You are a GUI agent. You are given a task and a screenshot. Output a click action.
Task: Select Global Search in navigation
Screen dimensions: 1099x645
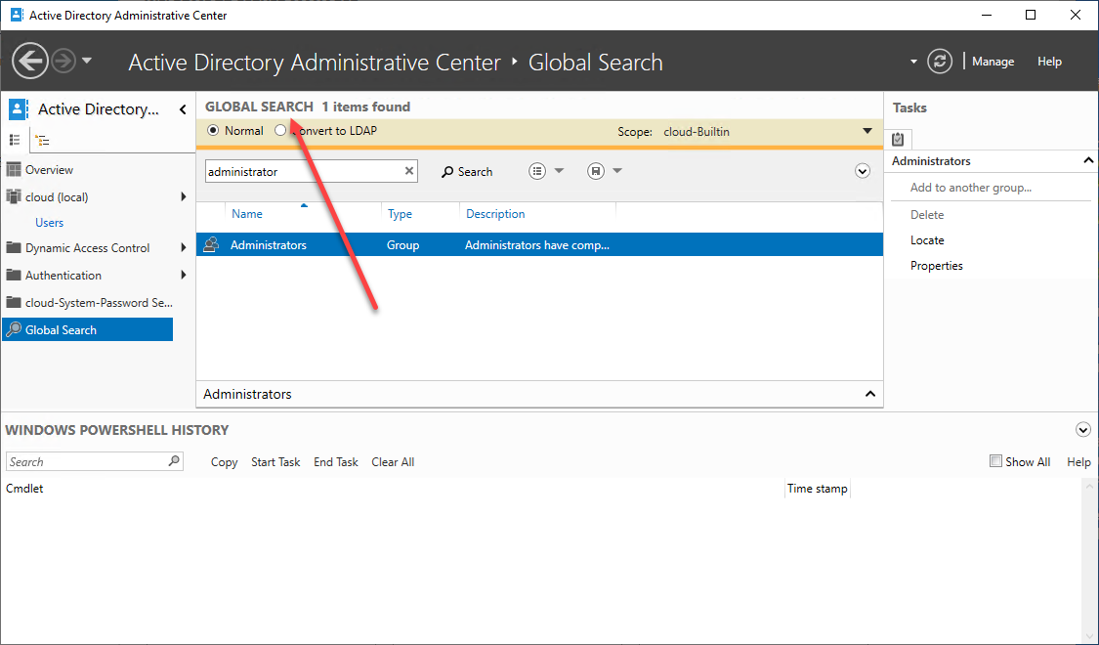[88, 329]
